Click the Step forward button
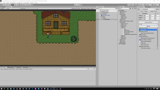The image size is (160, 90). click(81, 5)
